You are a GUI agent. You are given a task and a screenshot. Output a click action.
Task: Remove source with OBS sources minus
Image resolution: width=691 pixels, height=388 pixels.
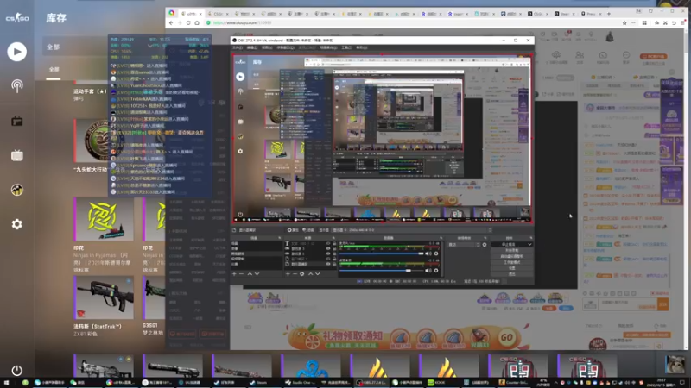[x=295, y=273]
